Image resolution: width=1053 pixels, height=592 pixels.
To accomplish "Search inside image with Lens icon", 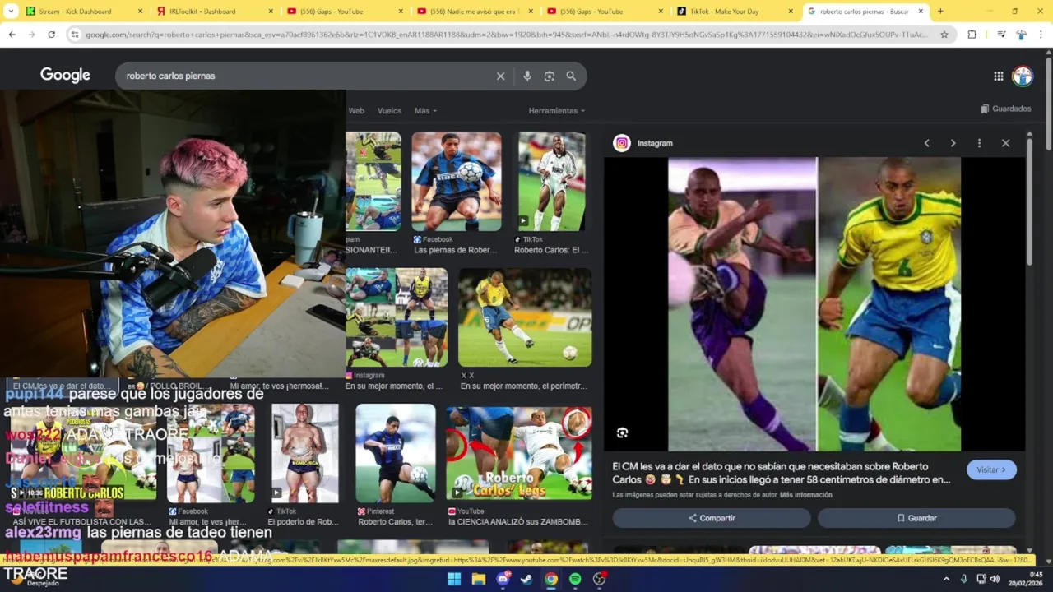I will click(622, 432).
